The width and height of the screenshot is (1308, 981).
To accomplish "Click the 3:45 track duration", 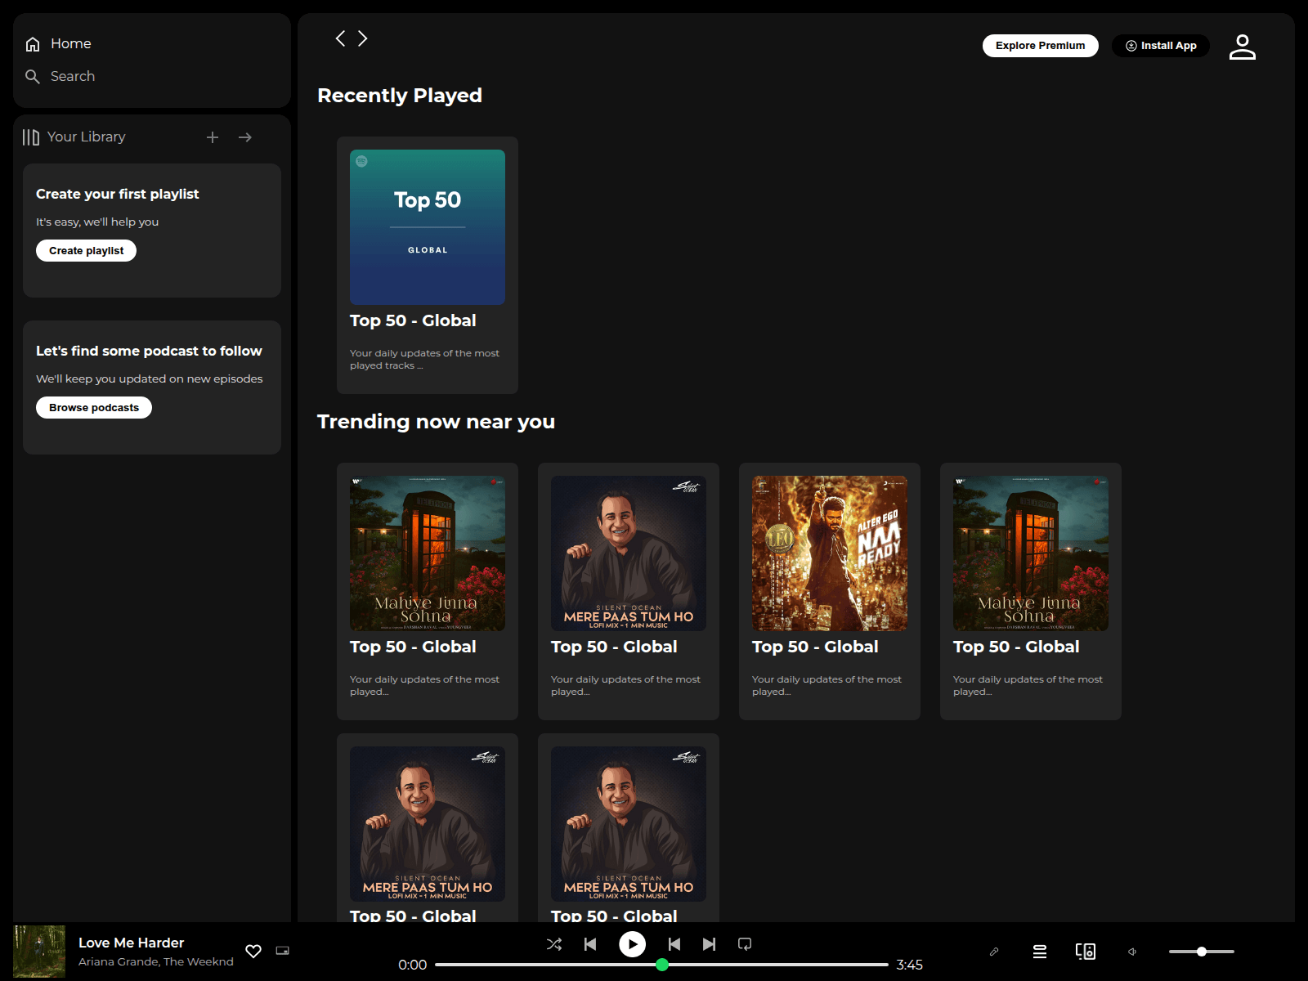I will click(909, 965).
